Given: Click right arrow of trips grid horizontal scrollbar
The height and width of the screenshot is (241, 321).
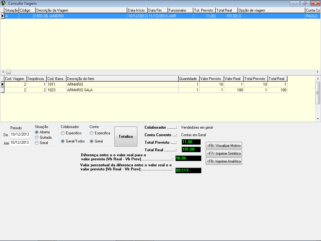Looking at the screenshot, I should pyautogui.click(x=318, y=72).
